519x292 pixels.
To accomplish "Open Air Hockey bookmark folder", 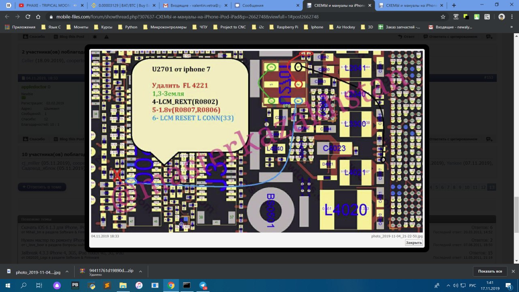I will [x=341, y=27].
